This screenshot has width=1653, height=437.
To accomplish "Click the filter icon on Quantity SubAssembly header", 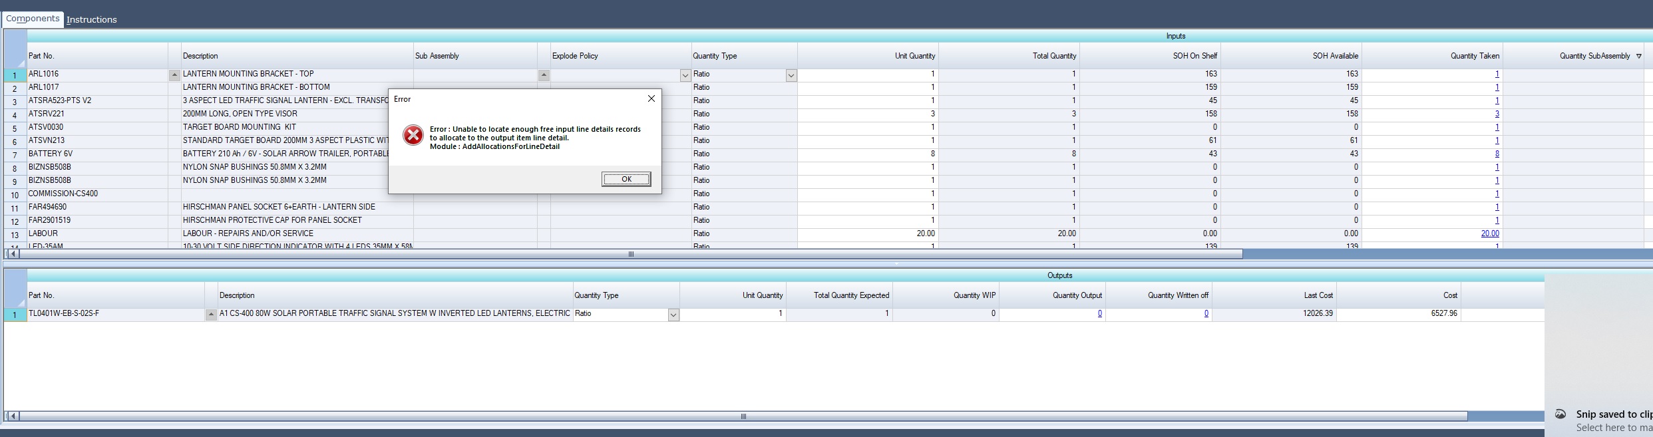I will point(1638,57).
